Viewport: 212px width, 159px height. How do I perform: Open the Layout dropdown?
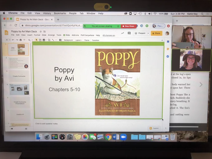coord(79,40)
